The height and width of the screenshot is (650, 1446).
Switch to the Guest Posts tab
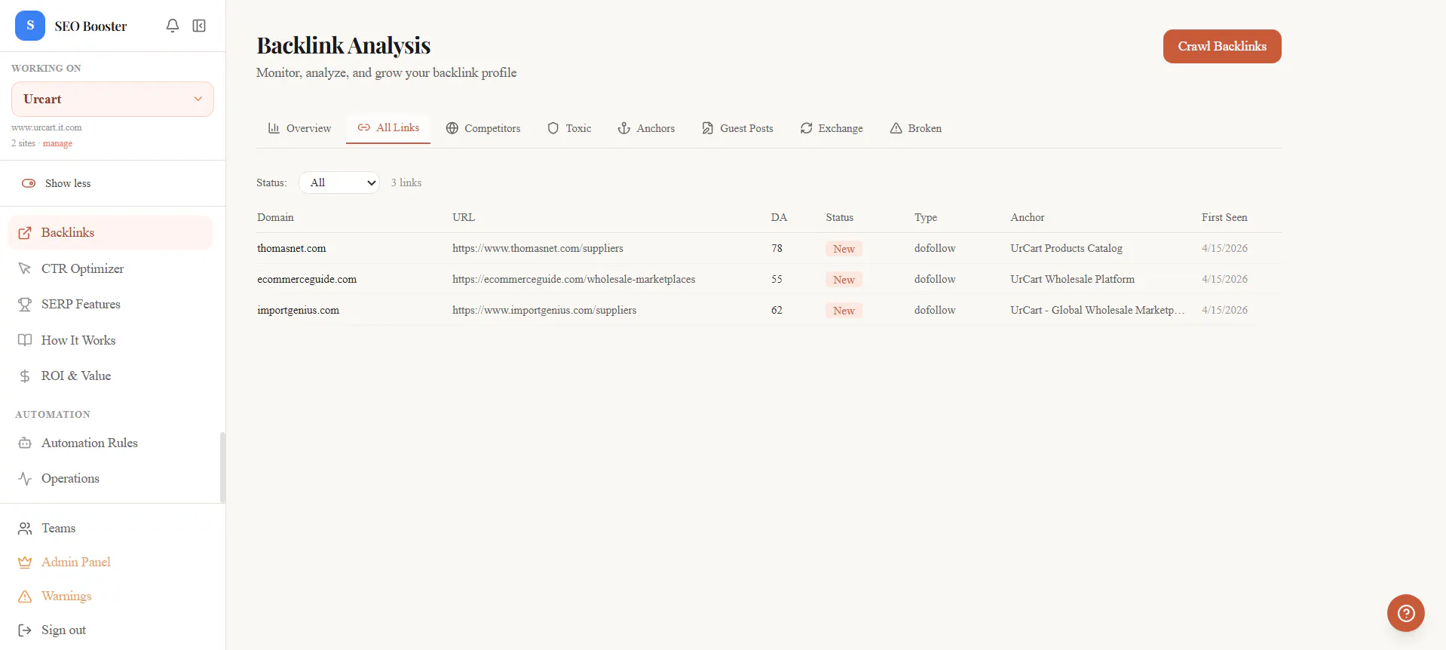[x=737, y=128]
